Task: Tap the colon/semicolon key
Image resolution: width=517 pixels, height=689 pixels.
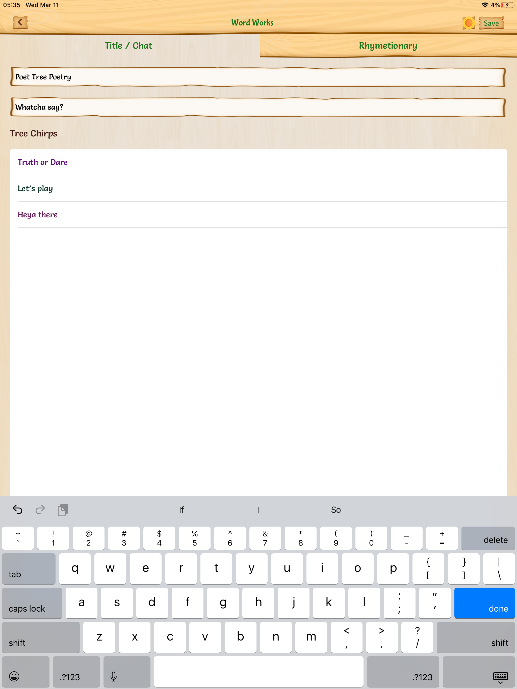Action: click(x=399, y=603)
